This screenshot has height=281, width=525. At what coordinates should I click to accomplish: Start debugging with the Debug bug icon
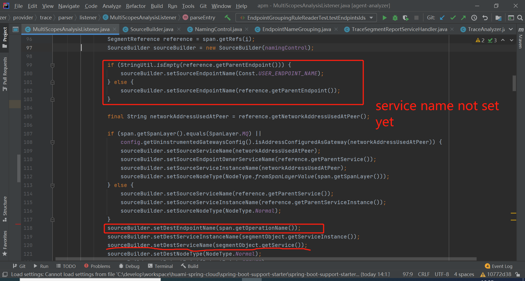(x=395, y=17)
